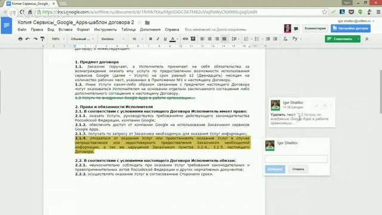This screenshot has height=215, width=382.
Task: Decrease the paragraph indent
Action: click(268, 39)
